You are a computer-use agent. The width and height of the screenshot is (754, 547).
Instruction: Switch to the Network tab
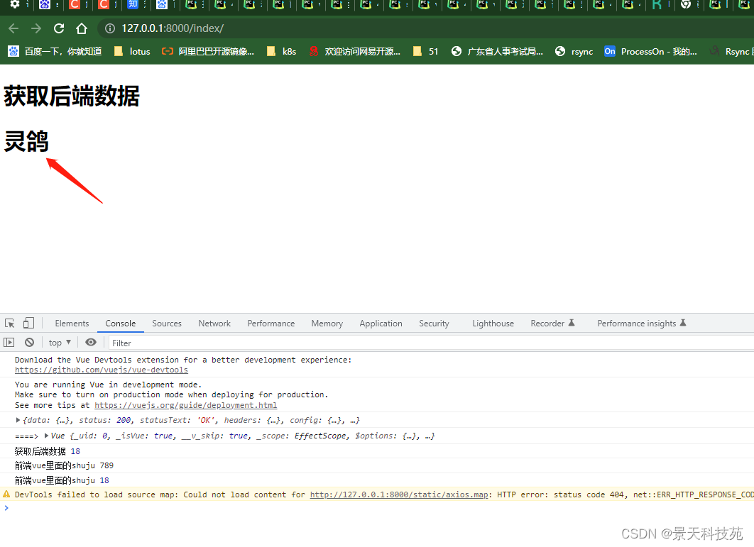click(x=214, y=324)
